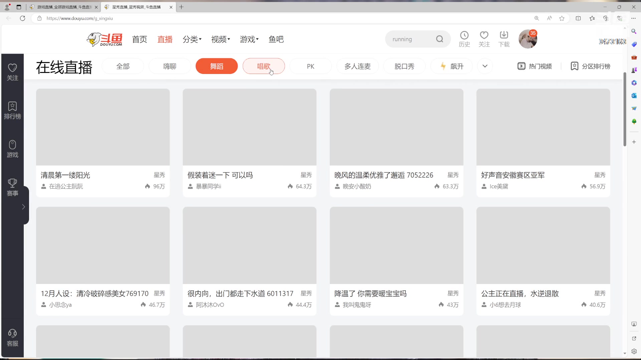Open 赛事 in the left sidebar
Viewport: 641px width, 360px height.
click(12, 187)
